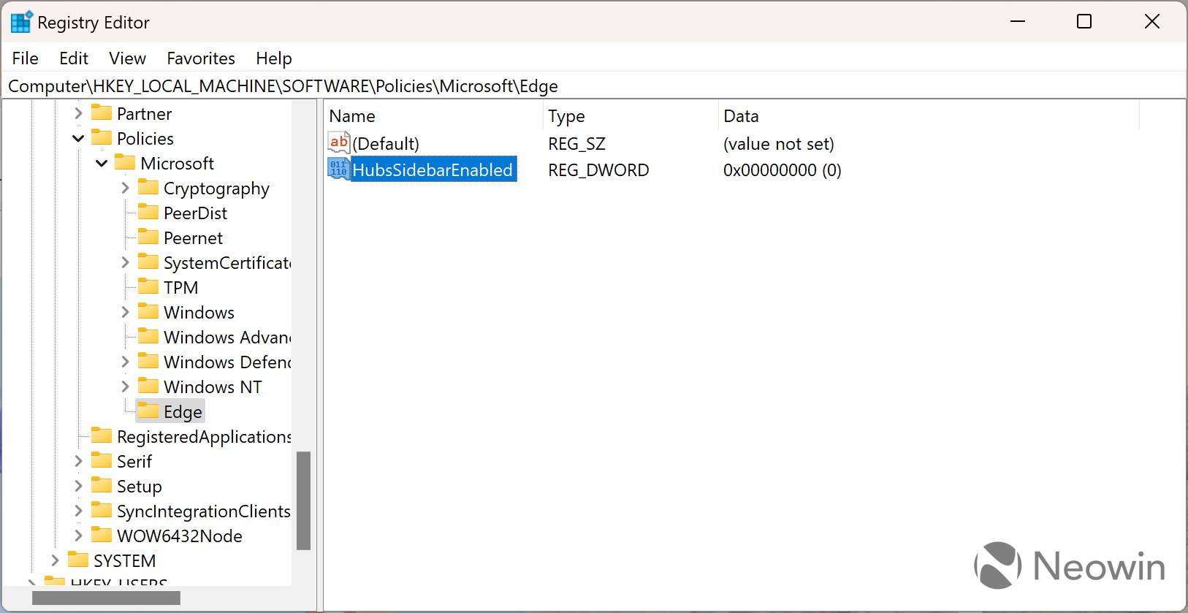Click the PeerDist folder icon

point(148,212)
